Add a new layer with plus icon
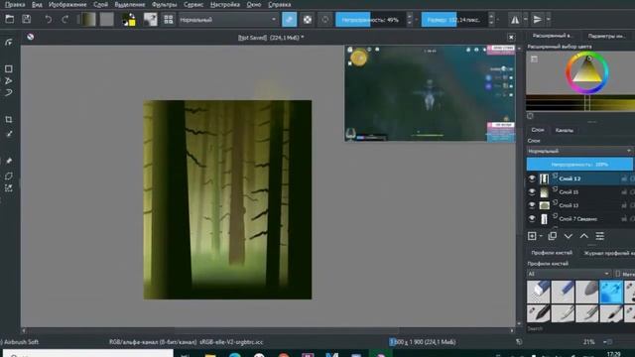 coord(532,236)
